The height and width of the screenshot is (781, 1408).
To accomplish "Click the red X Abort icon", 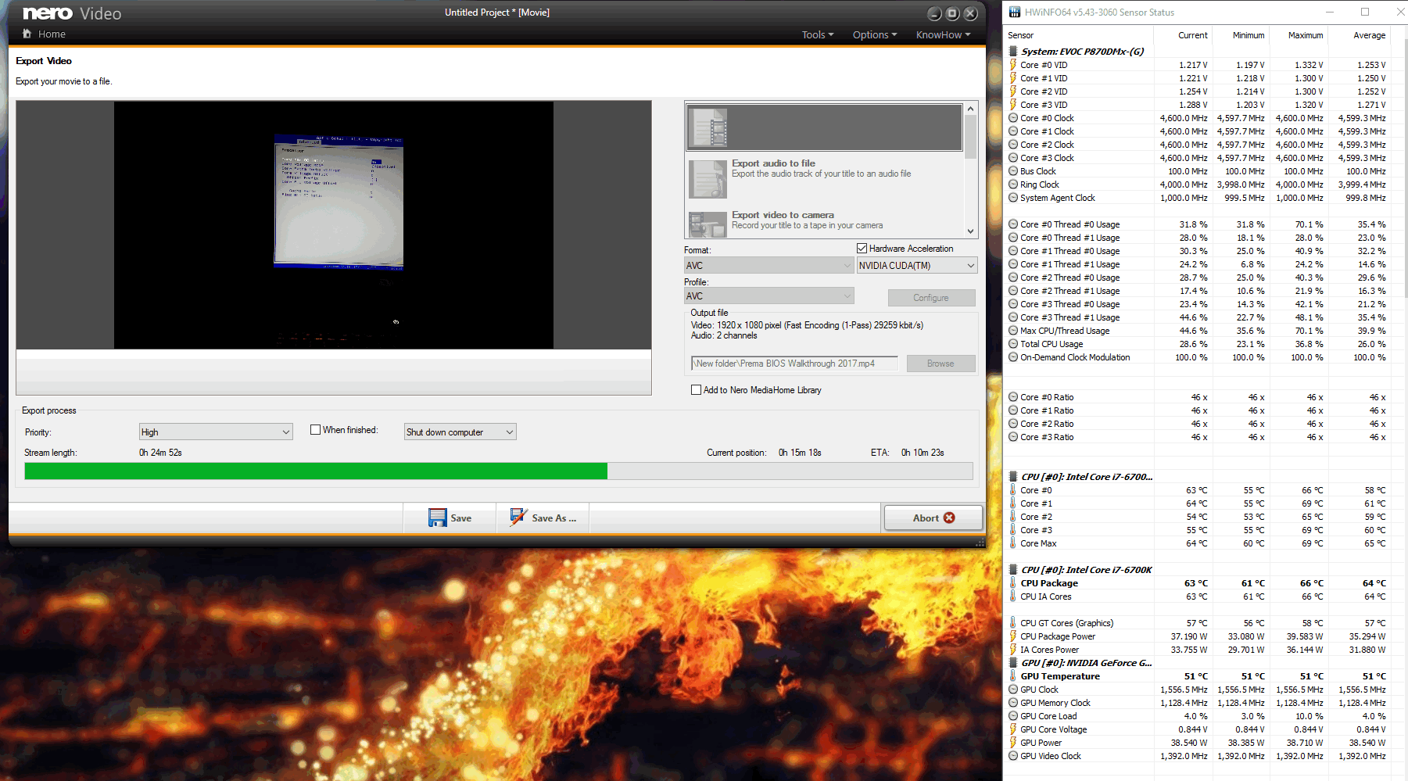I will [x=949, y=518].
